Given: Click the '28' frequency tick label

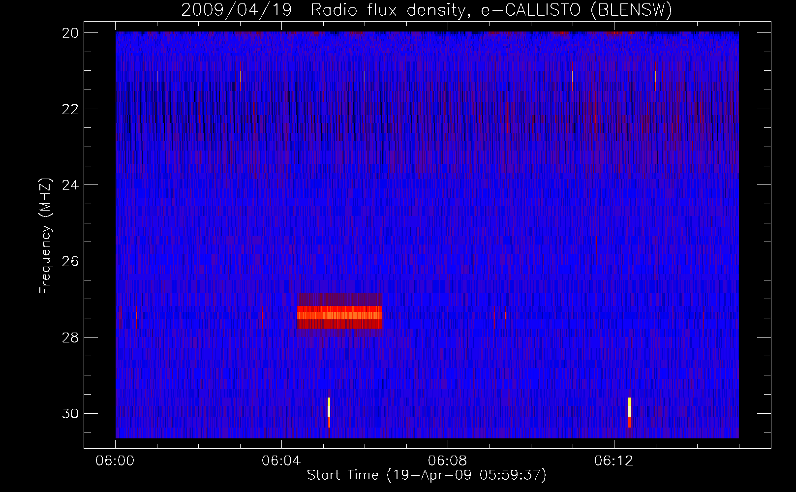Looking at the screenshot, I should point(71,337).
